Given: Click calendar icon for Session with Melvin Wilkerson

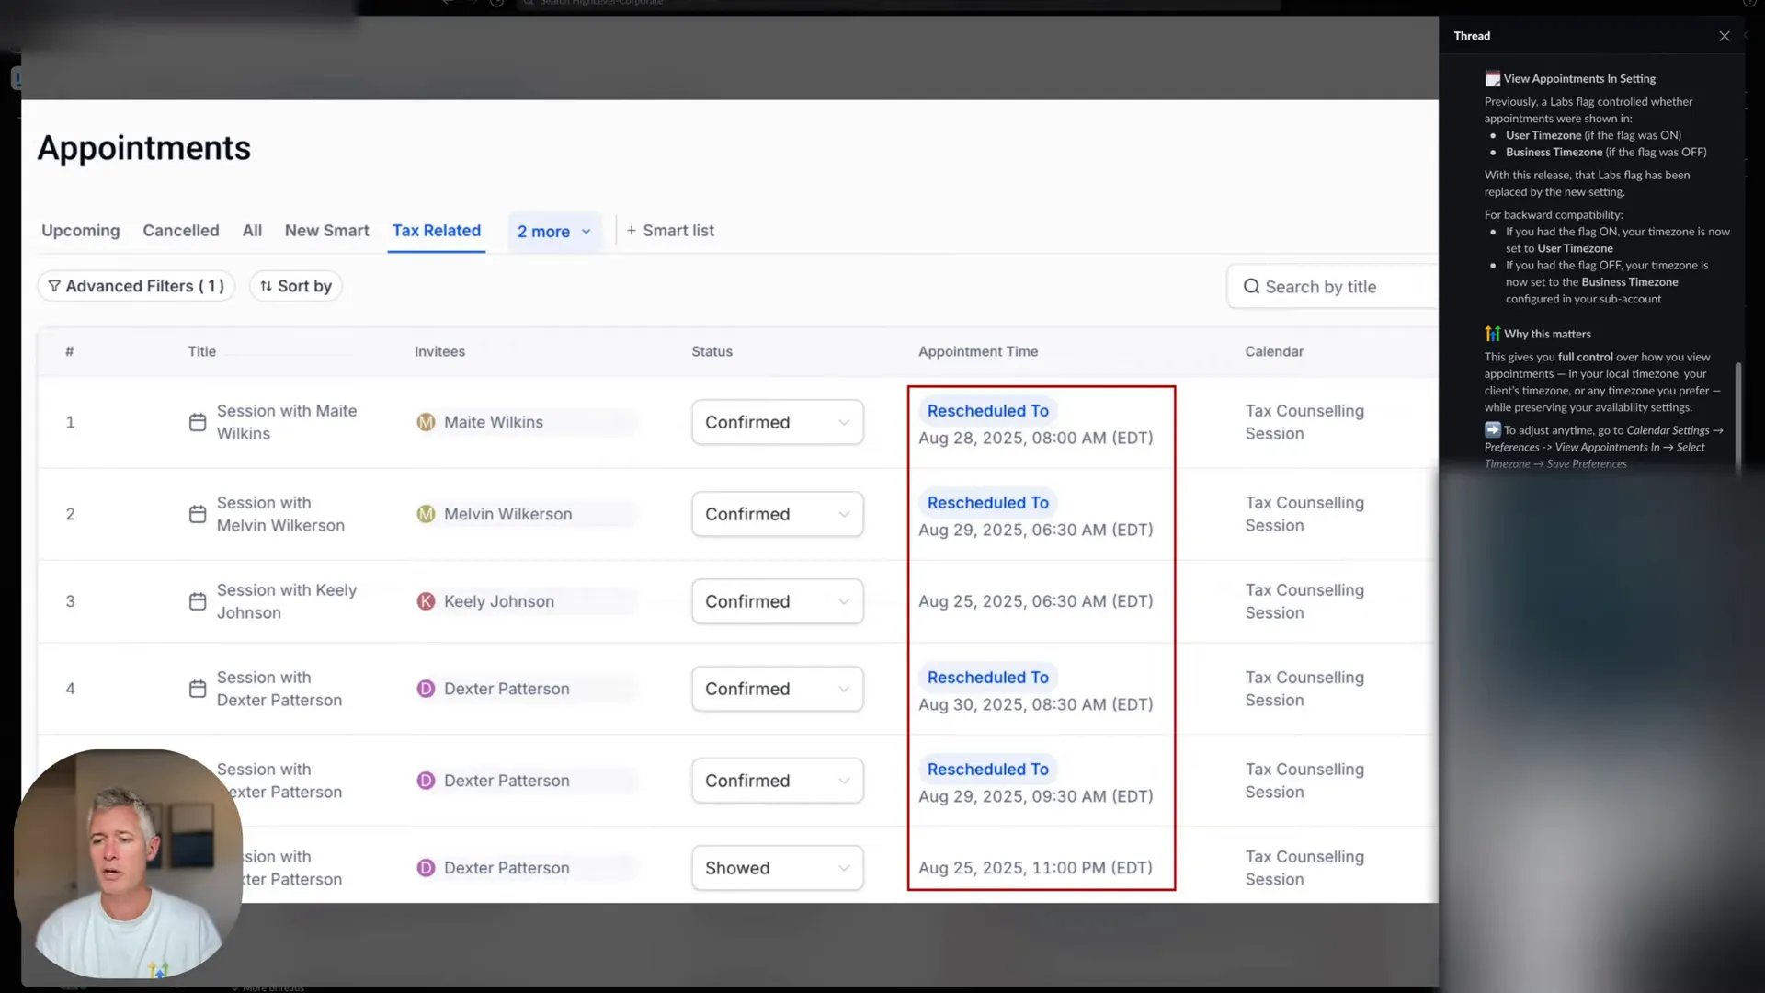Looking at the screenshot, I should click(x=198, y=514).
